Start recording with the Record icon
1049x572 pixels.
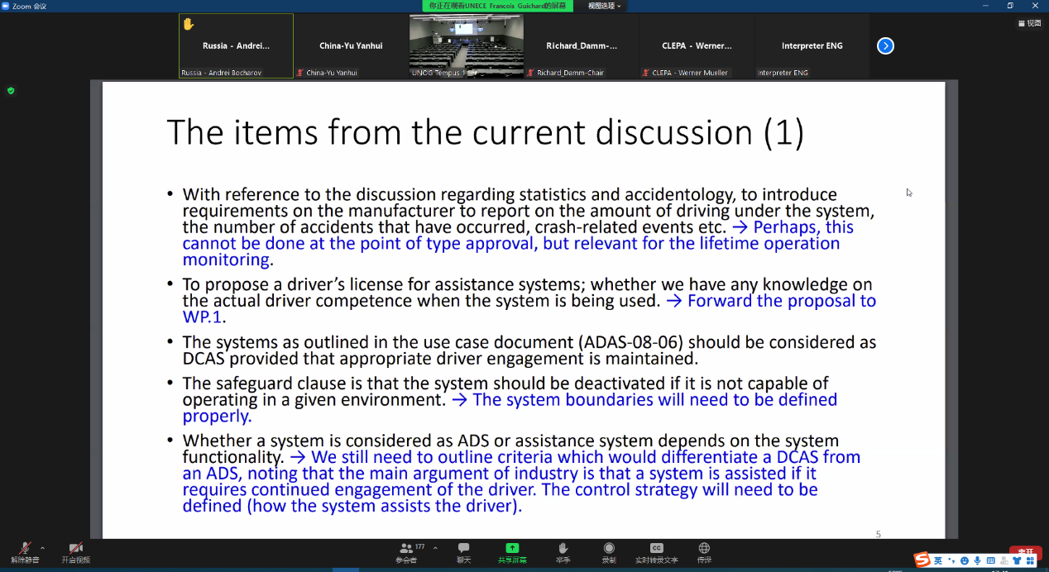(609, 551)
